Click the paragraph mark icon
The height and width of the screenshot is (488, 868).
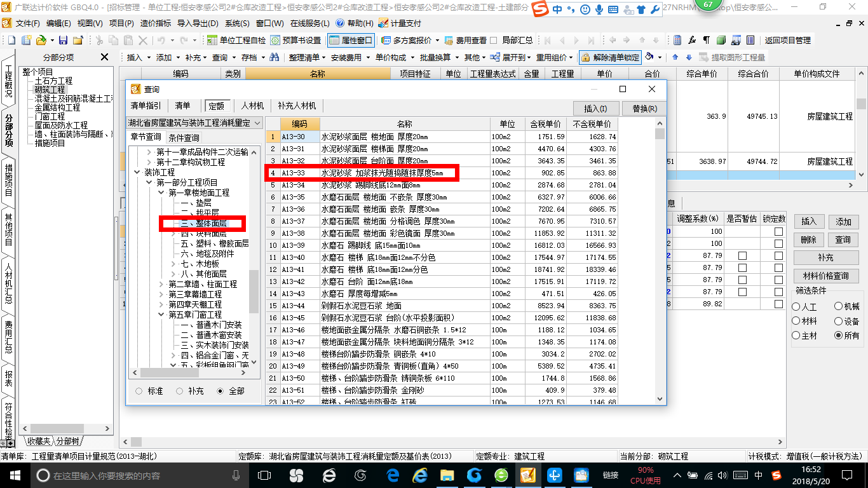tap(707, 40)
